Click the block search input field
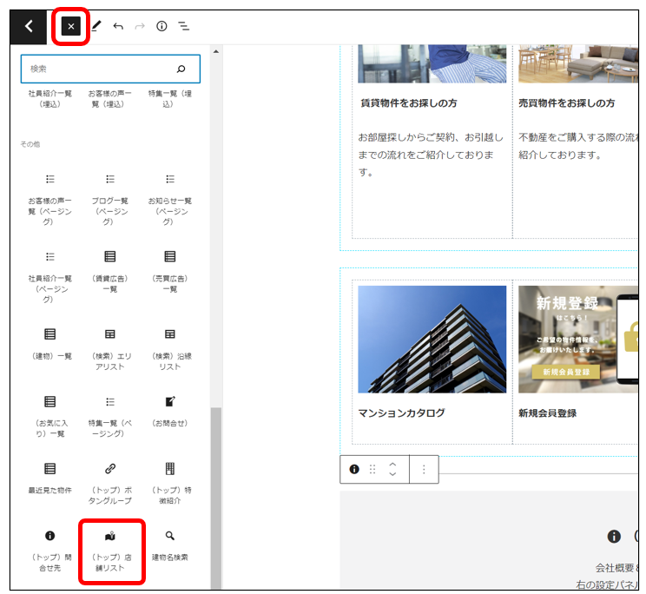This screenshot has width=646, height=594. tap(100, 69)
